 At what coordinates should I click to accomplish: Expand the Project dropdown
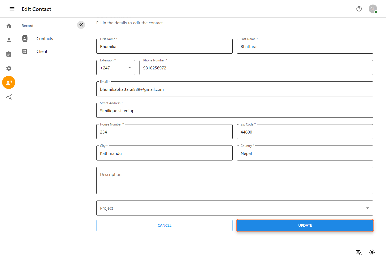pos(234,208)
